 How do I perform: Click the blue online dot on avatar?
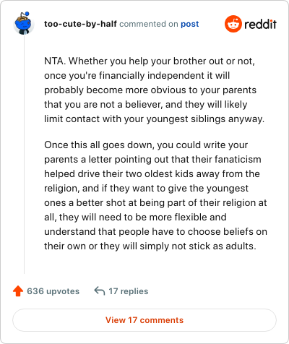click(x=27, y=14)
